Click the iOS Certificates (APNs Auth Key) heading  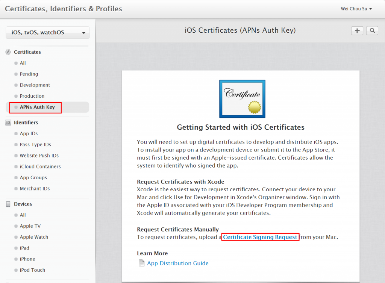240,30
